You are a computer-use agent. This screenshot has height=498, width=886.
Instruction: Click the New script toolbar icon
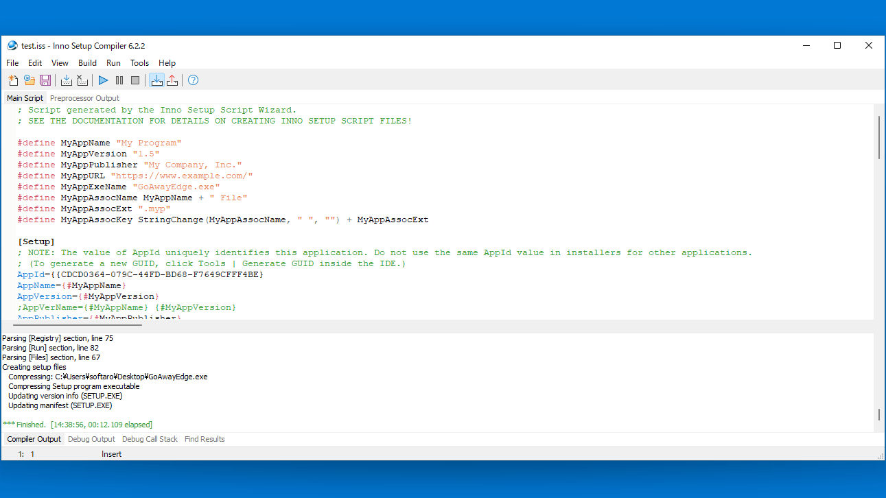click(13, 80)
